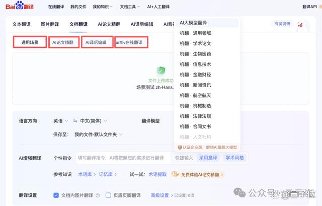Click the 采用意译 quick input chip
The image size is (322, 206).
tap(208, 158)
